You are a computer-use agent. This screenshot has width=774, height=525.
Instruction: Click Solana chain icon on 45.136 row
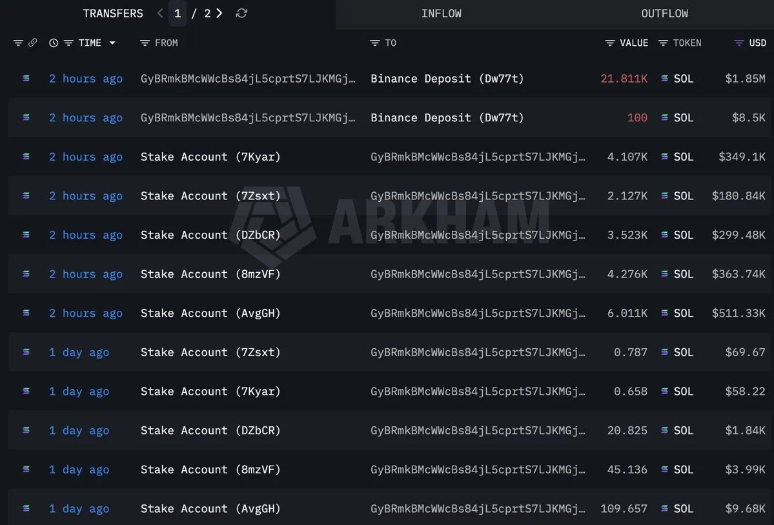(26, 470)
